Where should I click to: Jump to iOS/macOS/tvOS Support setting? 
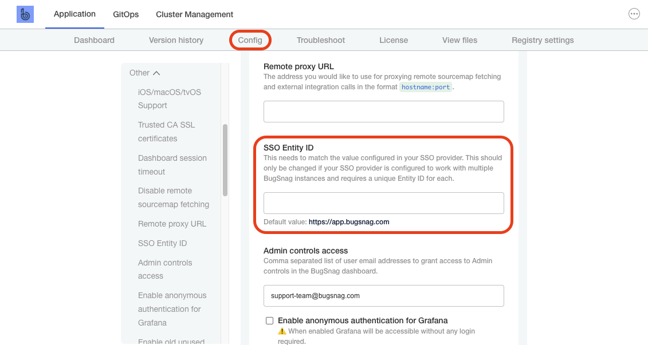(x=170, y=98)
